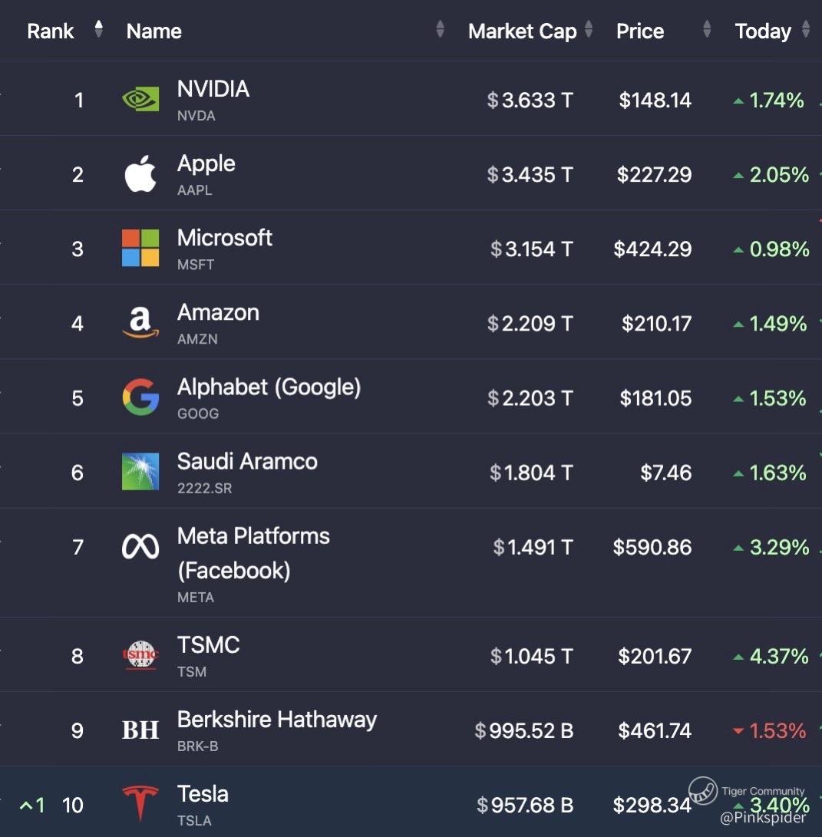Click the Market Cap column header

(523, 31)
